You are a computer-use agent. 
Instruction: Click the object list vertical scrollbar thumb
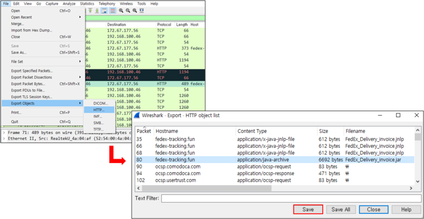(418, 137)
